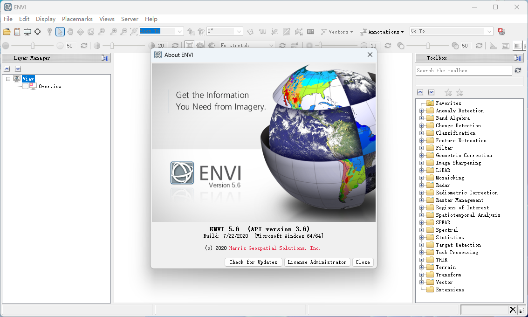Activate the pushpin placemark tool
This screenshot has height=317, width=528.
point(49,32)
